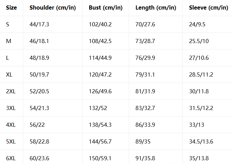
Task: Click length value 89/35
Action: coord(143,141)
